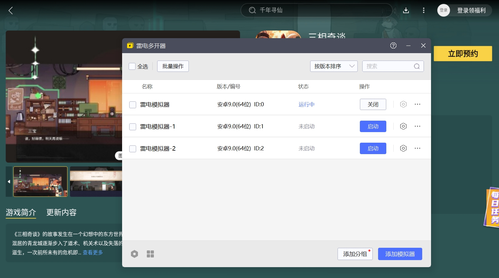Click the search magnifier in 搜索 box
Screen dimensions: 499x278
pos(417,66)
